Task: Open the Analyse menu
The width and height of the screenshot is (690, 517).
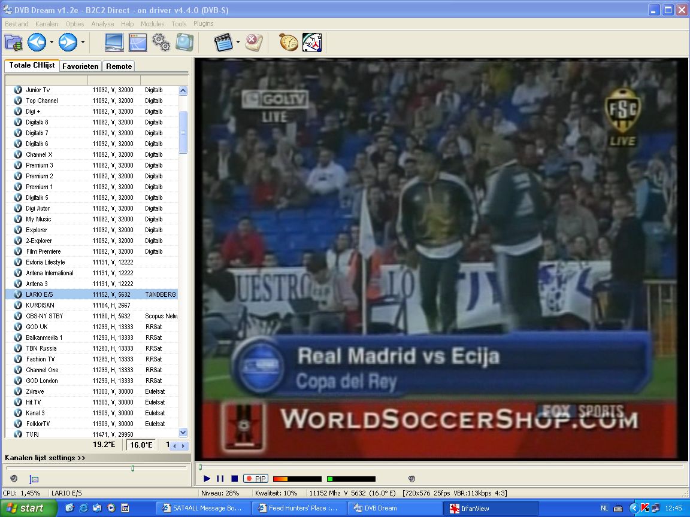Action: 102,24
